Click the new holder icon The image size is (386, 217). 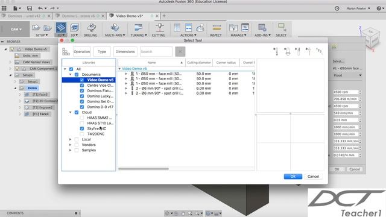[x=287, y=51]
